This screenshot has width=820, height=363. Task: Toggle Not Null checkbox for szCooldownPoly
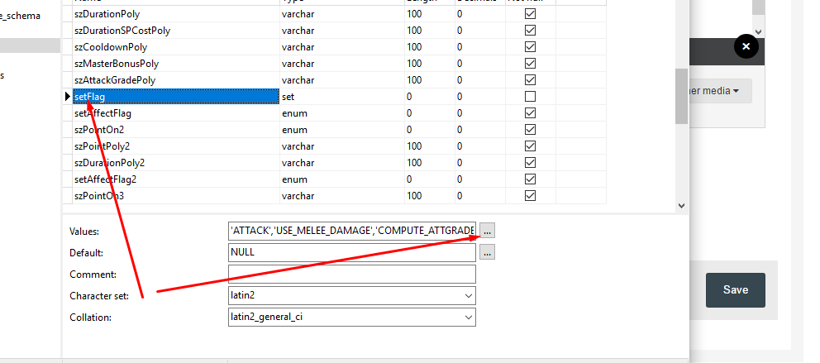(530, 47)
